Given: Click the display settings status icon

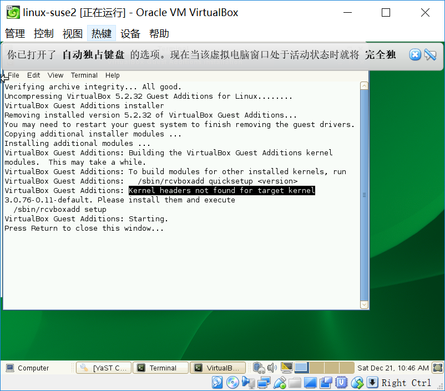Looking at the screenshot, I should point(310,383).
